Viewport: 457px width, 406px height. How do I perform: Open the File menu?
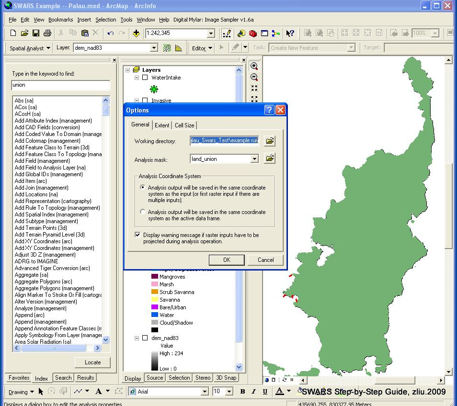click(x=12, y=20)
